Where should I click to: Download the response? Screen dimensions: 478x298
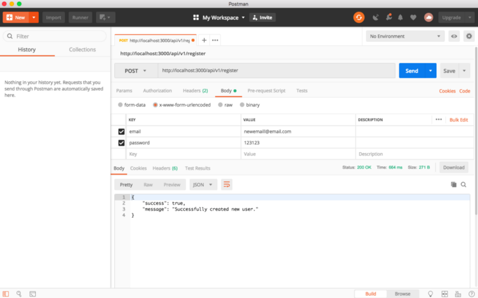(x=454, y=168)
